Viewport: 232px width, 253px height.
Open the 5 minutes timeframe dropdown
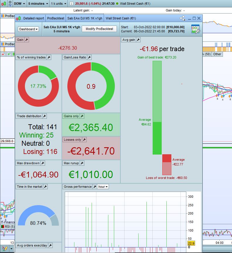coord(38,4)
